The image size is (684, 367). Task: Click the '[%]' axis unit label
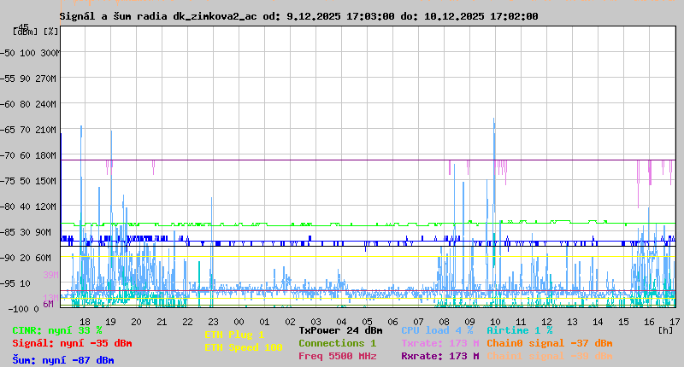click(51, 32)
